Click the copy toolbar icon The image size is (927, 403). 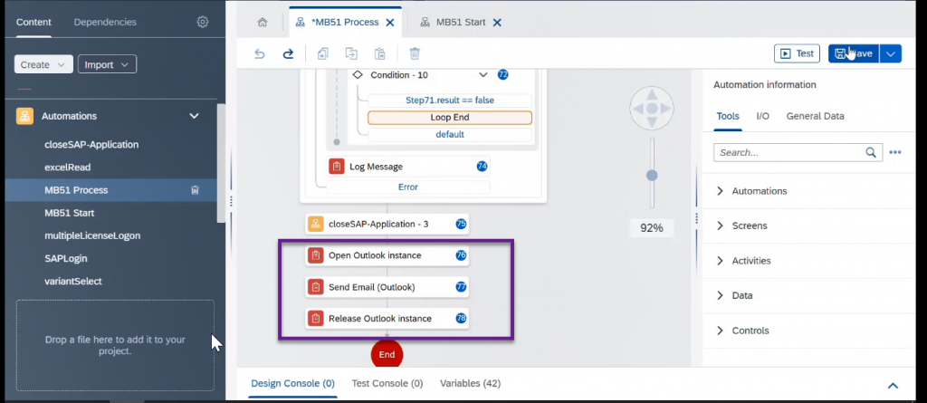click(323, 53)
